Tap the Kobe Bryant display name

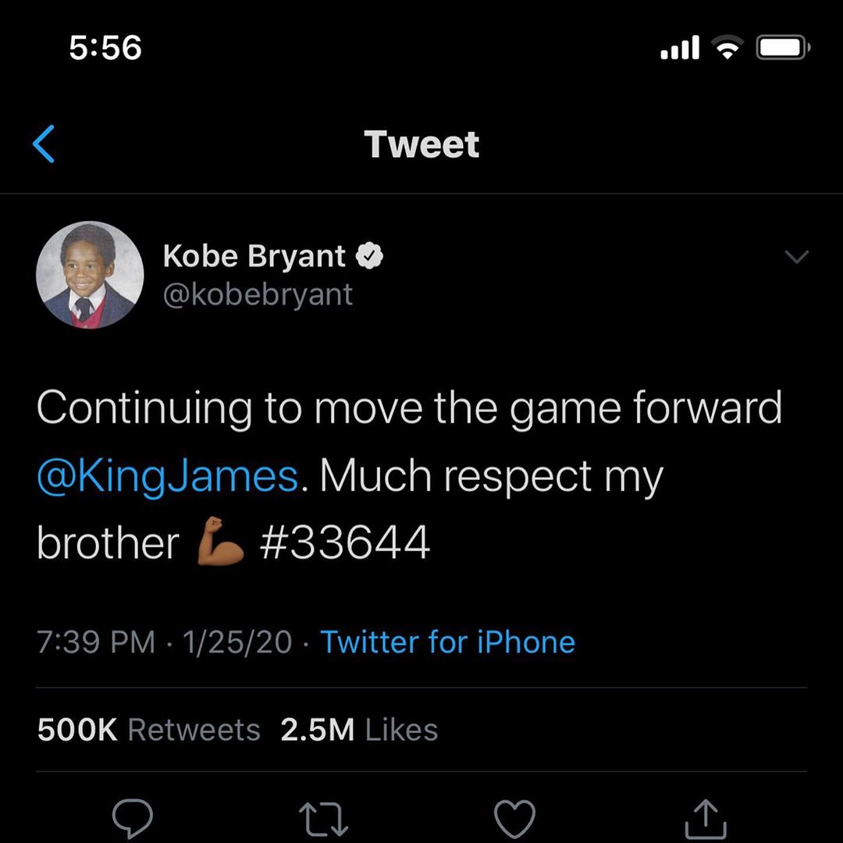(254, 256)
